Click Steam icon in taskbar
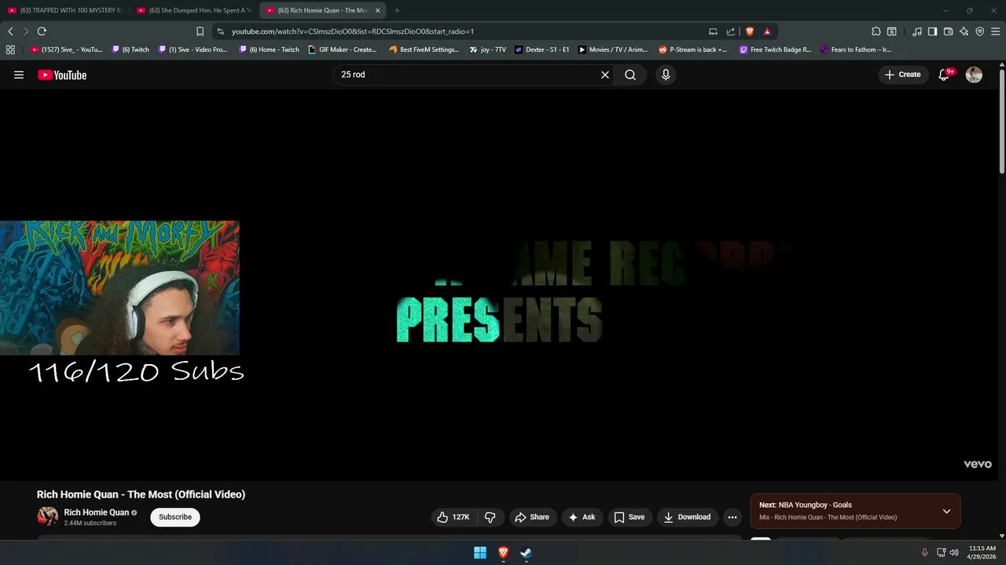This screenshot has width=1006, height=565. [x=526, y=552]
